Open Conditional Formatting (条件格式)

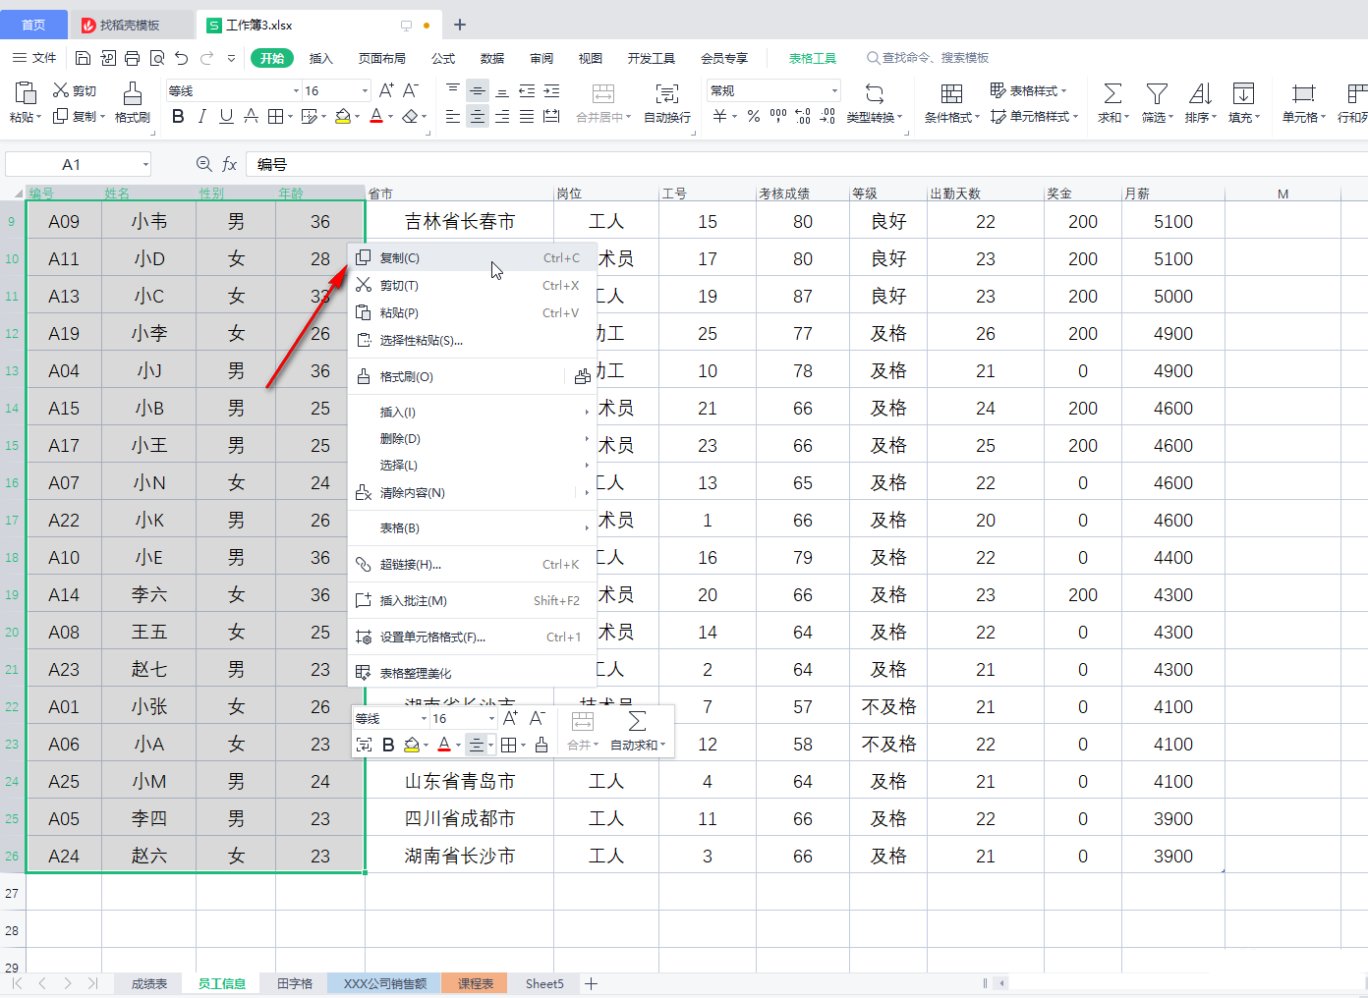tap(949, 98)
